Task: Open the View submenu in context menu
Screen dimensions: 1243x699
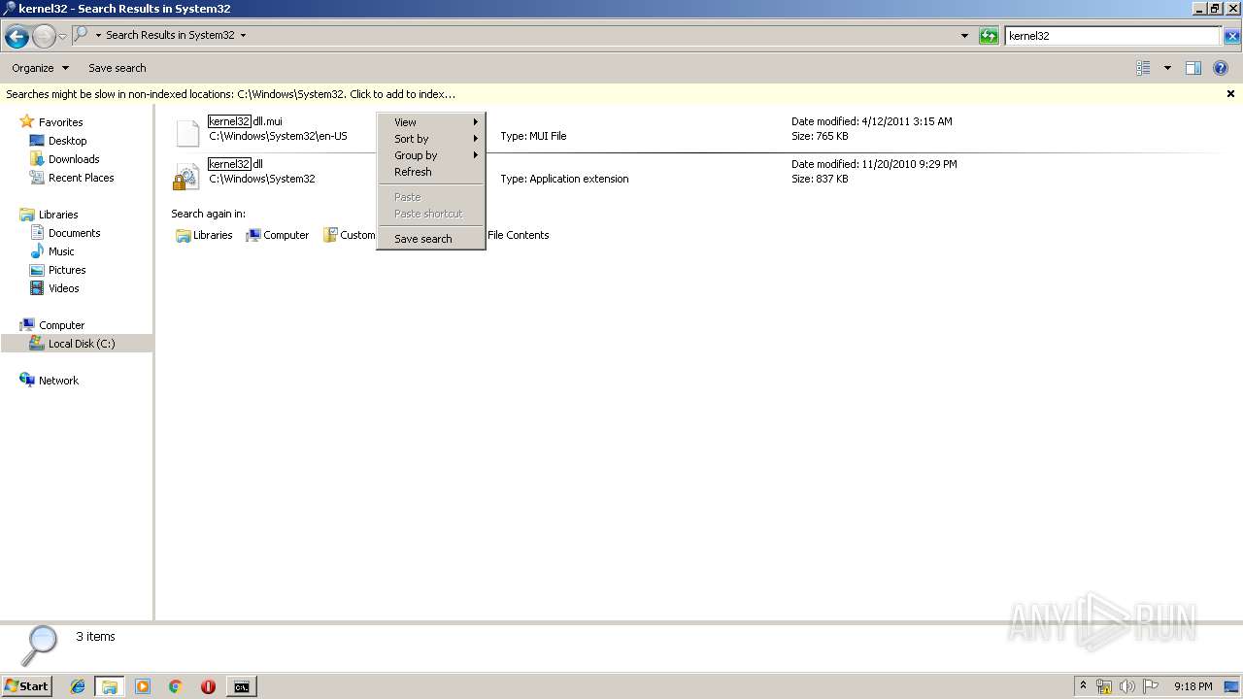Action: pyautogui.click(x=431, y=122)
